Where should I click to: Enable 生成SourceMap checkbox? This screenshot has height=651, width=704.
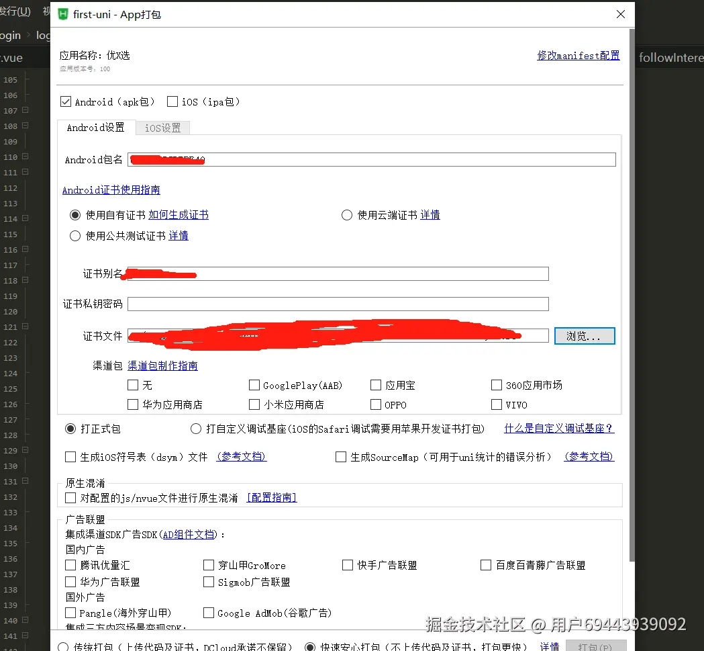coord(341,458)
